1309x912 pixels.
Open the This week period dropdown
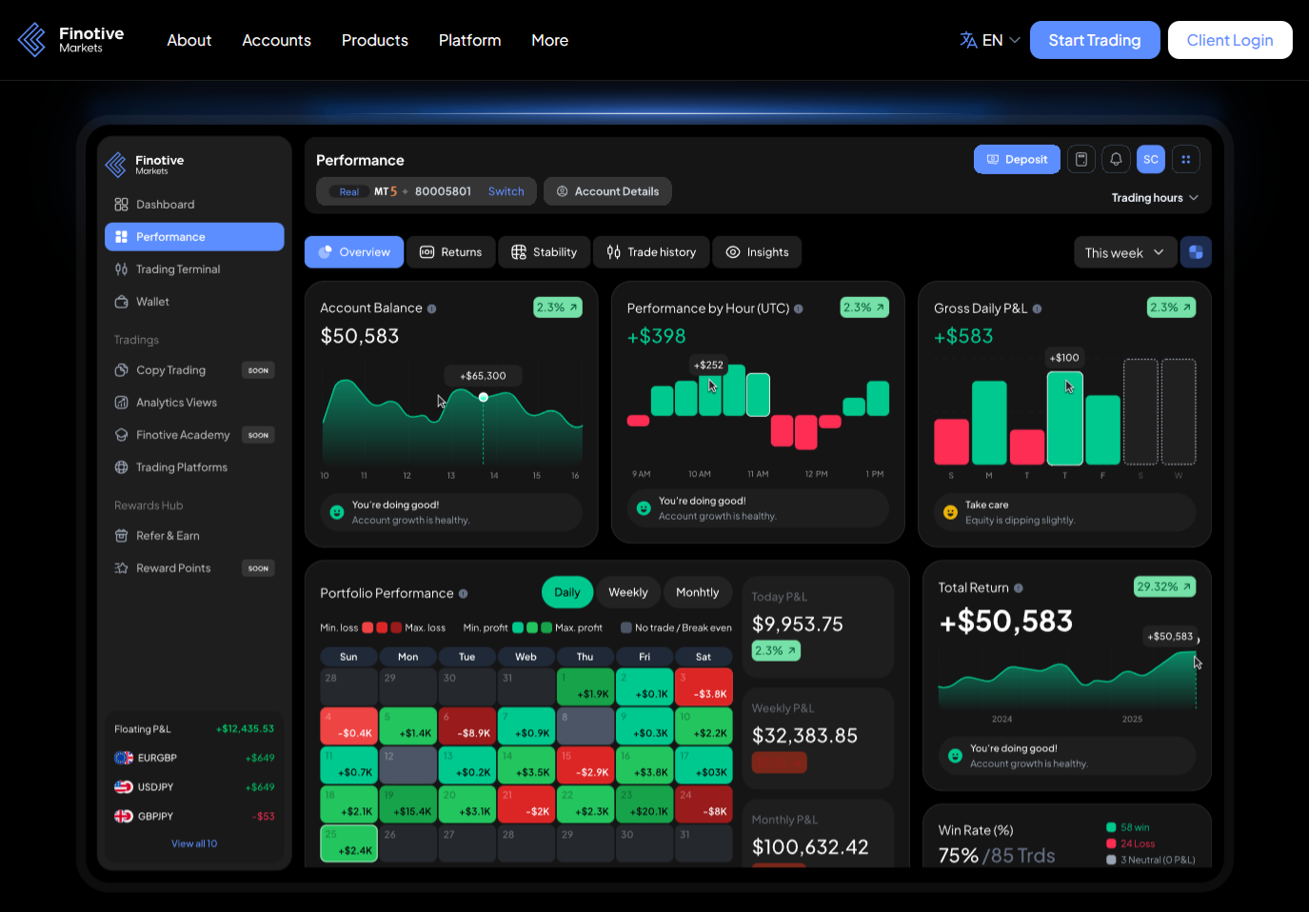pyautogui.click(x=1124, y=252)
